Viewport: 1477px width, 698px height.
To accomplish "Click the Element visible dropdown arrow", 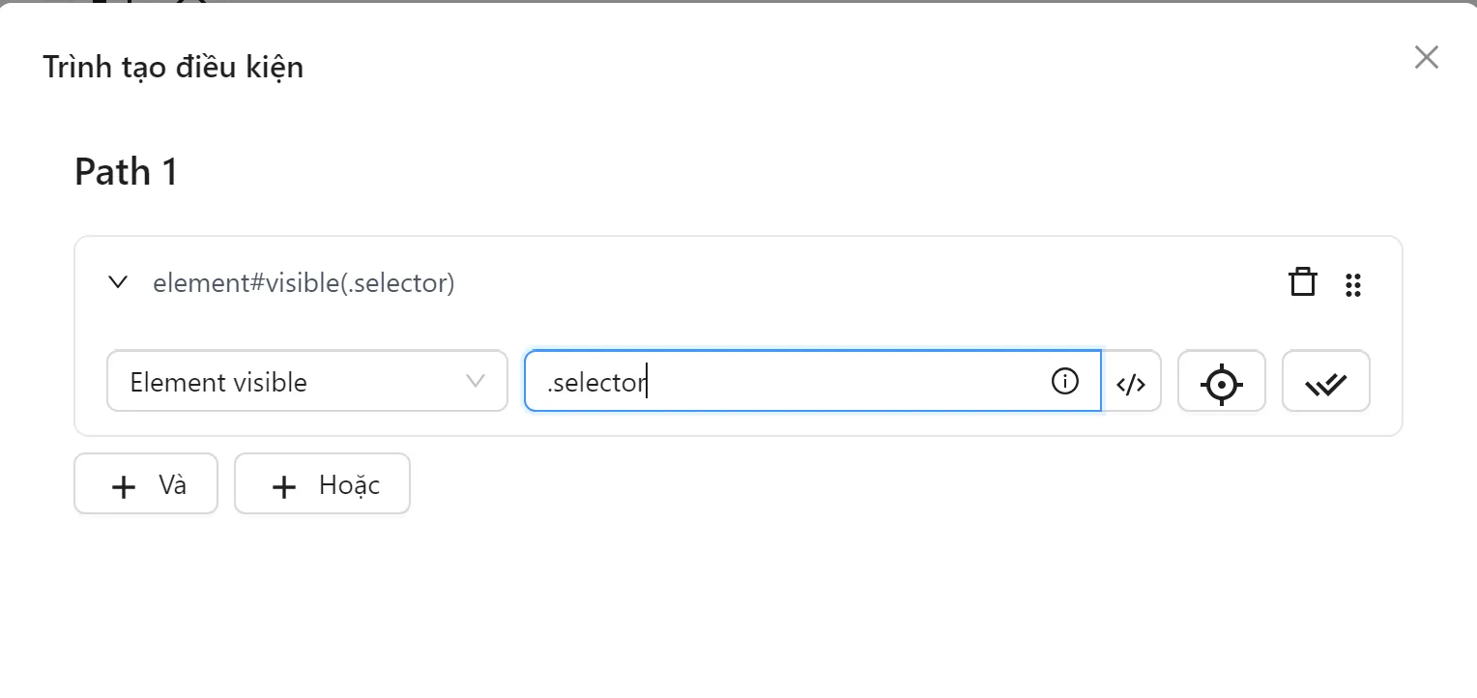I will coord(476,381).
